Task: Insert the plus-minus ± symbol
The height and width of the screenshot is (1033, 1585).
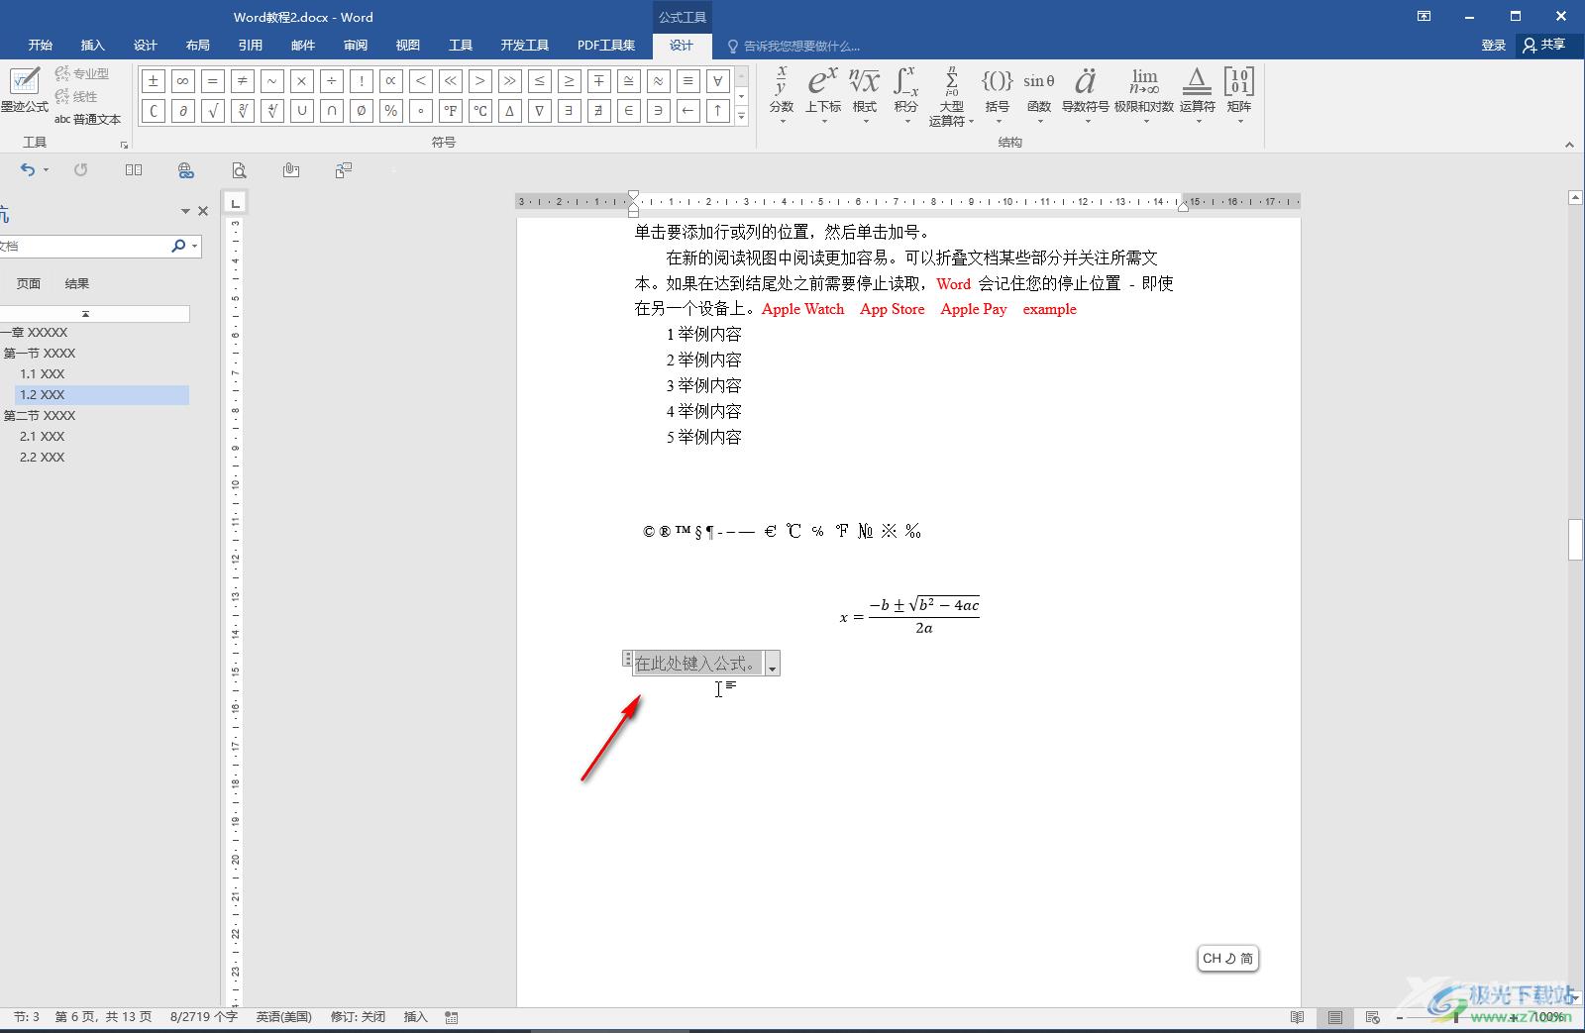Action: (153, 81)
